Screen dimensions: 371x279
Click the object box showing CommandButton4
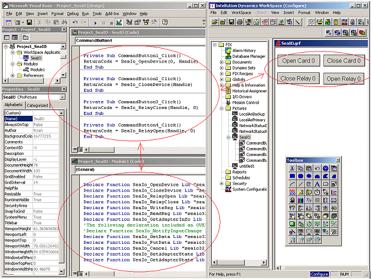click(x=140, y=41)
